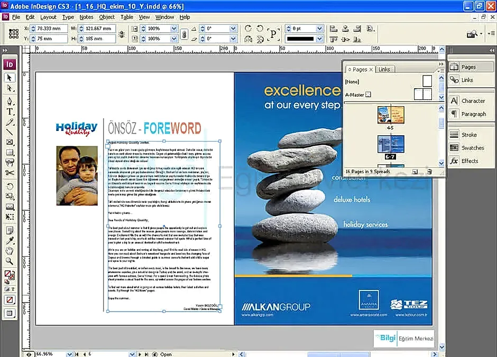The width and height of the screenshot is (497, 357).
Task: Pick the Scissors tool
Action: click(10, 173)
